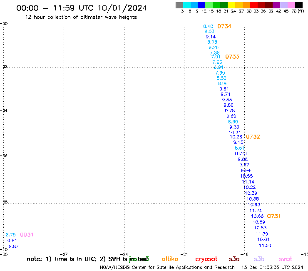This screenshot has height=271, width=308.
Task: Click the title '00:00 – 11:59 UTC 10/01/2024'
Action: pos(82,8)
